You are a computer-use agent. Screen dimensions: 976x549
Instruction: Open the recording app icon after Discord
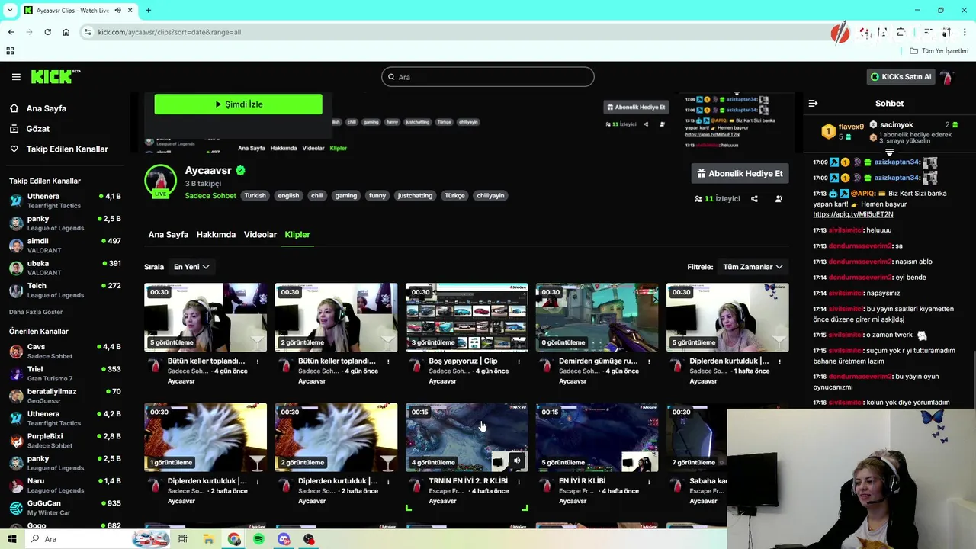click(309, 539)
